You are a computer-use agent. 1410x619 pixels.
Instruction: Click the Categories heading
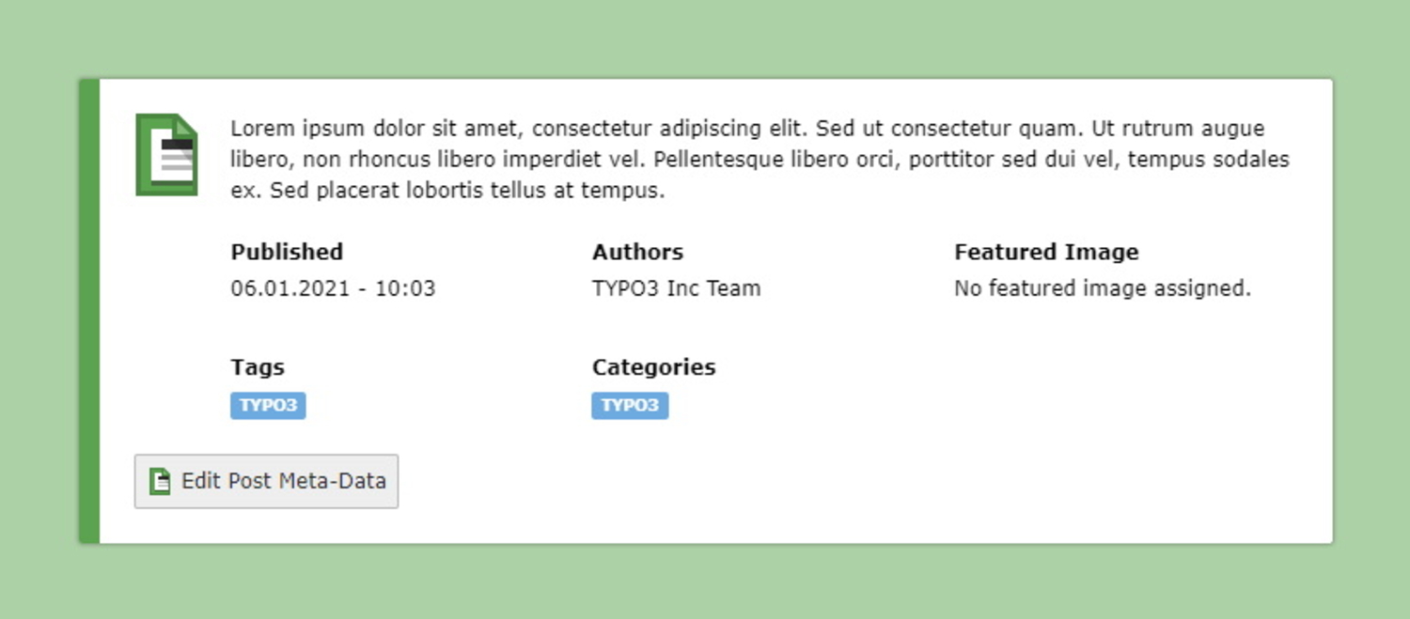tap(653, 367)
